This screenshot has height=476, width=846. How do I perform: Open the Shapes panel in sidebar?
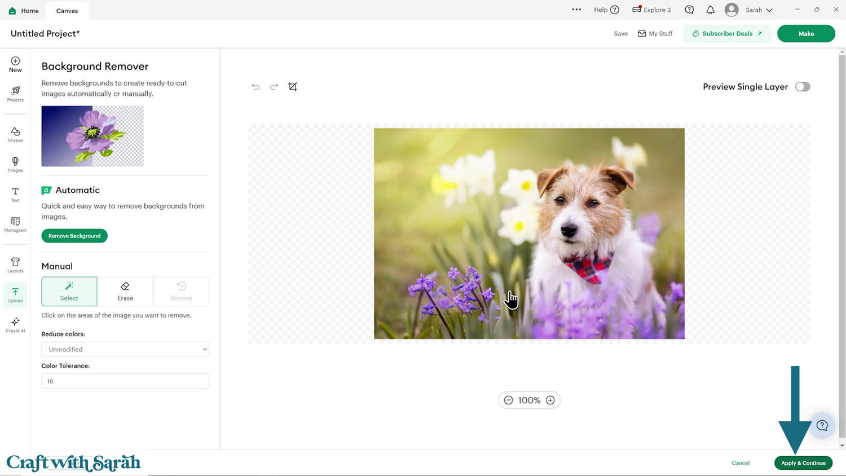(15, 134)
